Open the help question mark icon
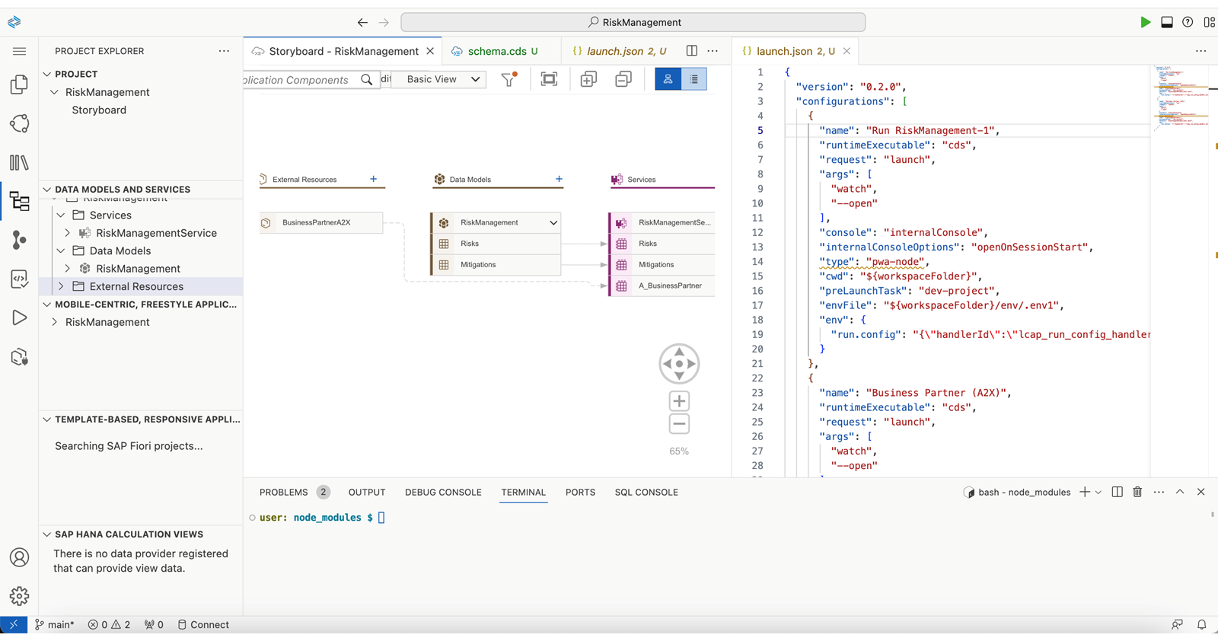The image size is (1218, 641). coord(1188,22)
